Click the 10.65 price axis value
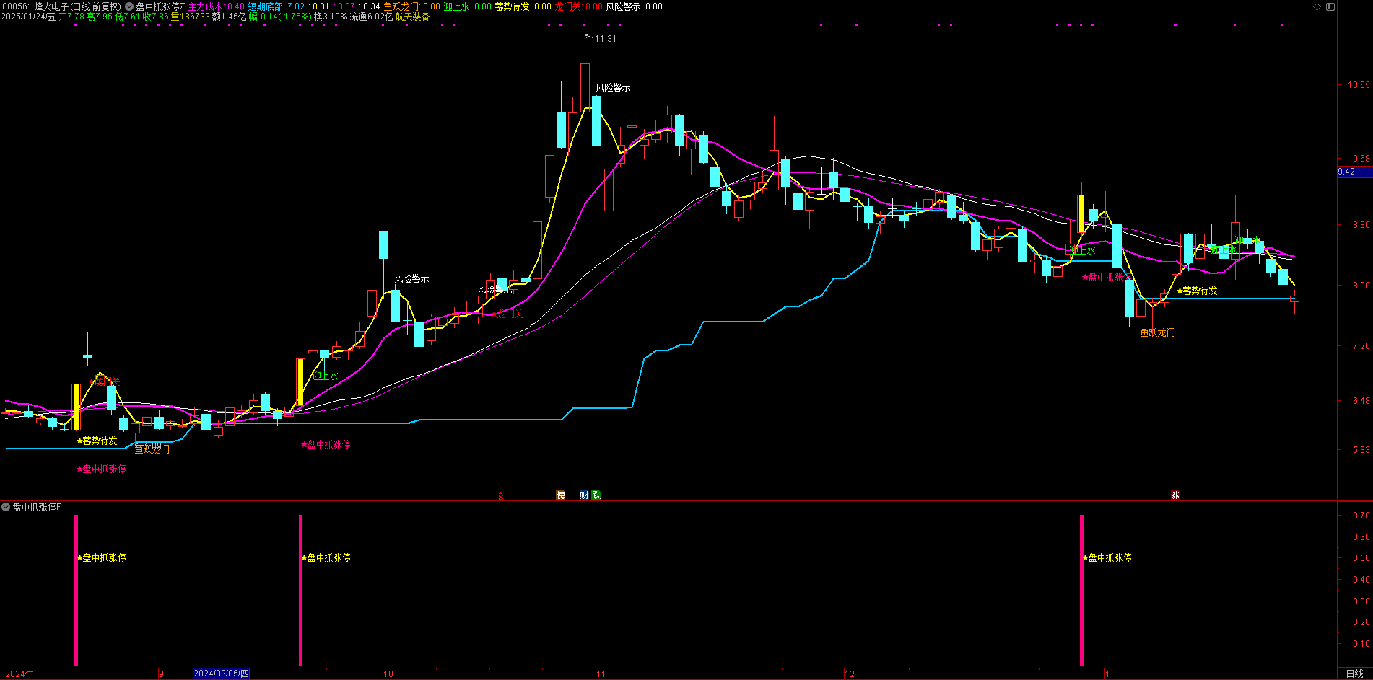Image resolution: width=1373 pixels, height=680 pixels. [x=1359, y=85]
